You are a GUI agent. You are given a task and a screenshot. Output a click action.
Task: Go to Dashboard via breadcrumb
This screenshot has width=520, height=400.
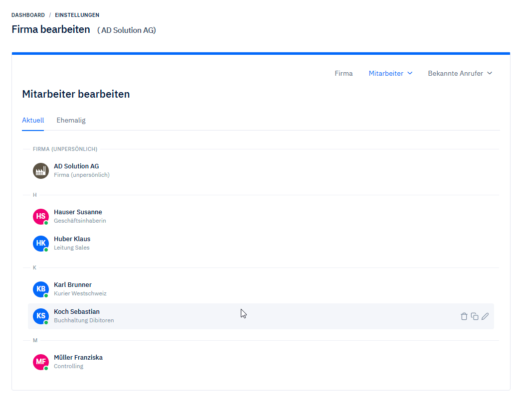[28, 15]
